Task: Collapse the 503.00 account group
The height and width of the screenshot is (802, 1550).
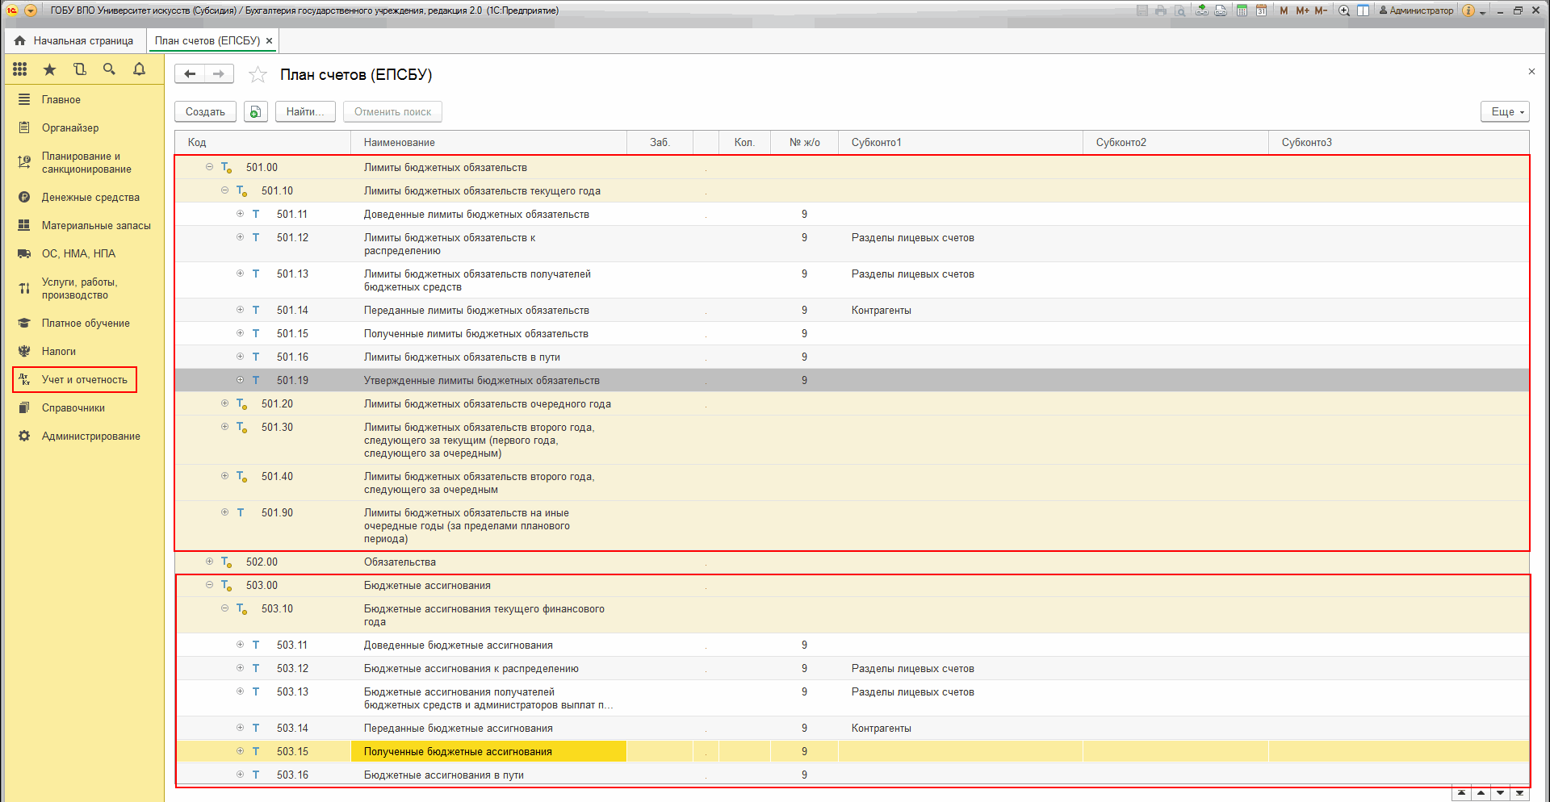Action: point(209,585)
